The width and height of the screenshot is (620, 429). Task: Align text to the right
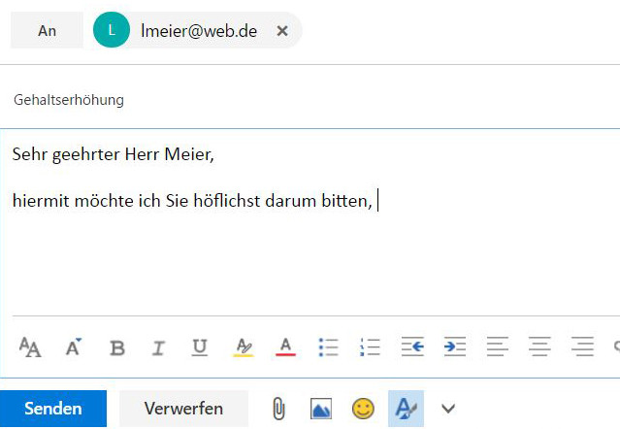(x=582, y=346)
